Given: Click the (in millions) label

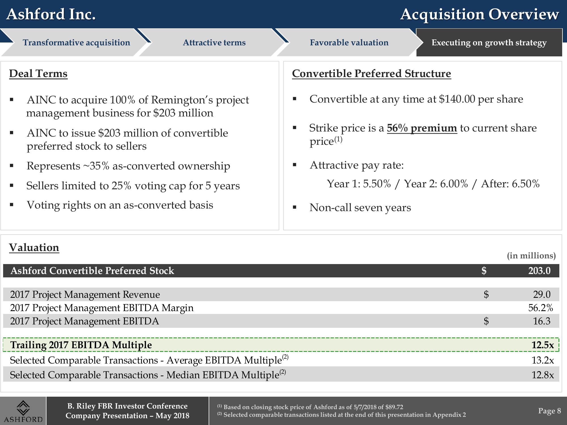Looking at the screenshot, I should click(x=531, y=256).
